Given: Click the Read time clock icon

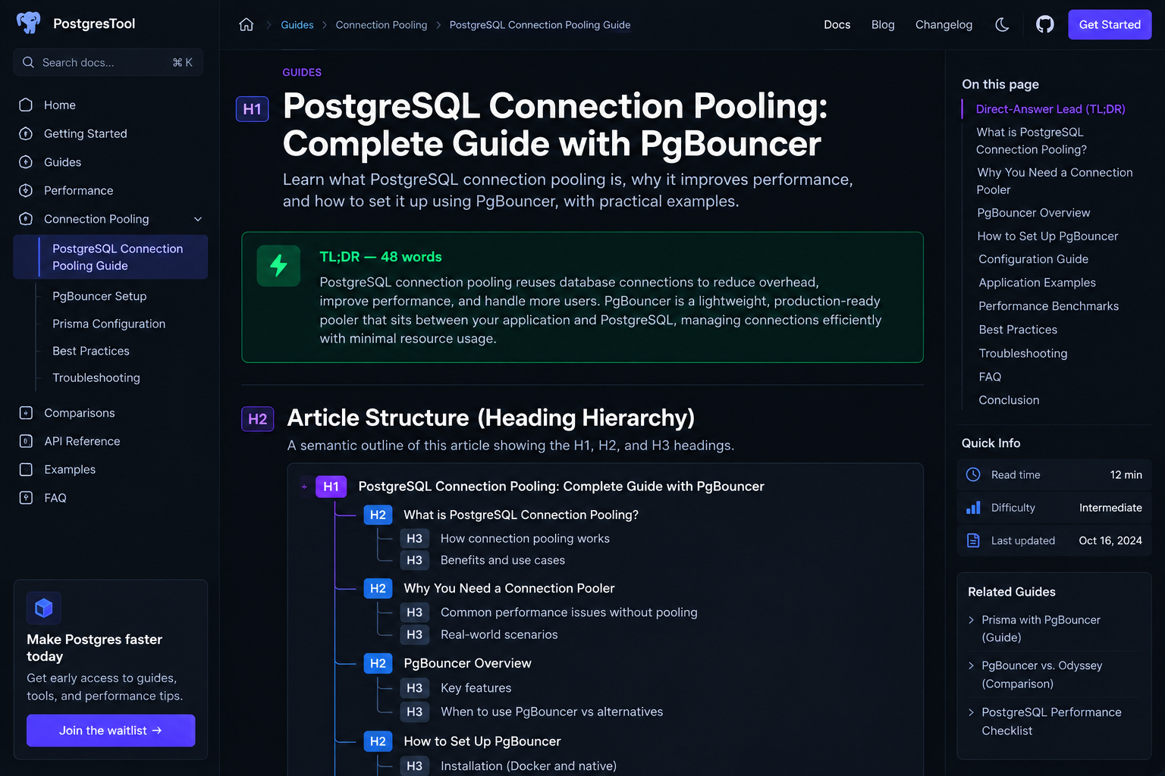Looking at the screenshot, I should [973, 474].
